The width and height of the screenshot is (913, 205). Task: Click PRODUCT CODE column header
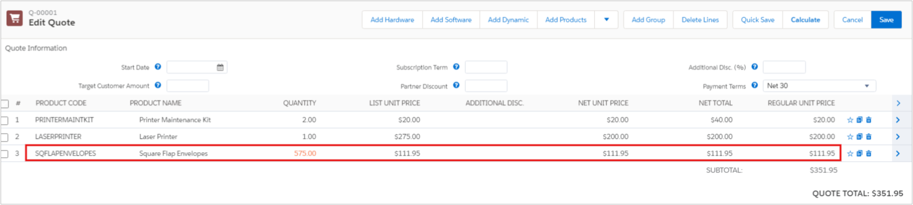[61, 103]
